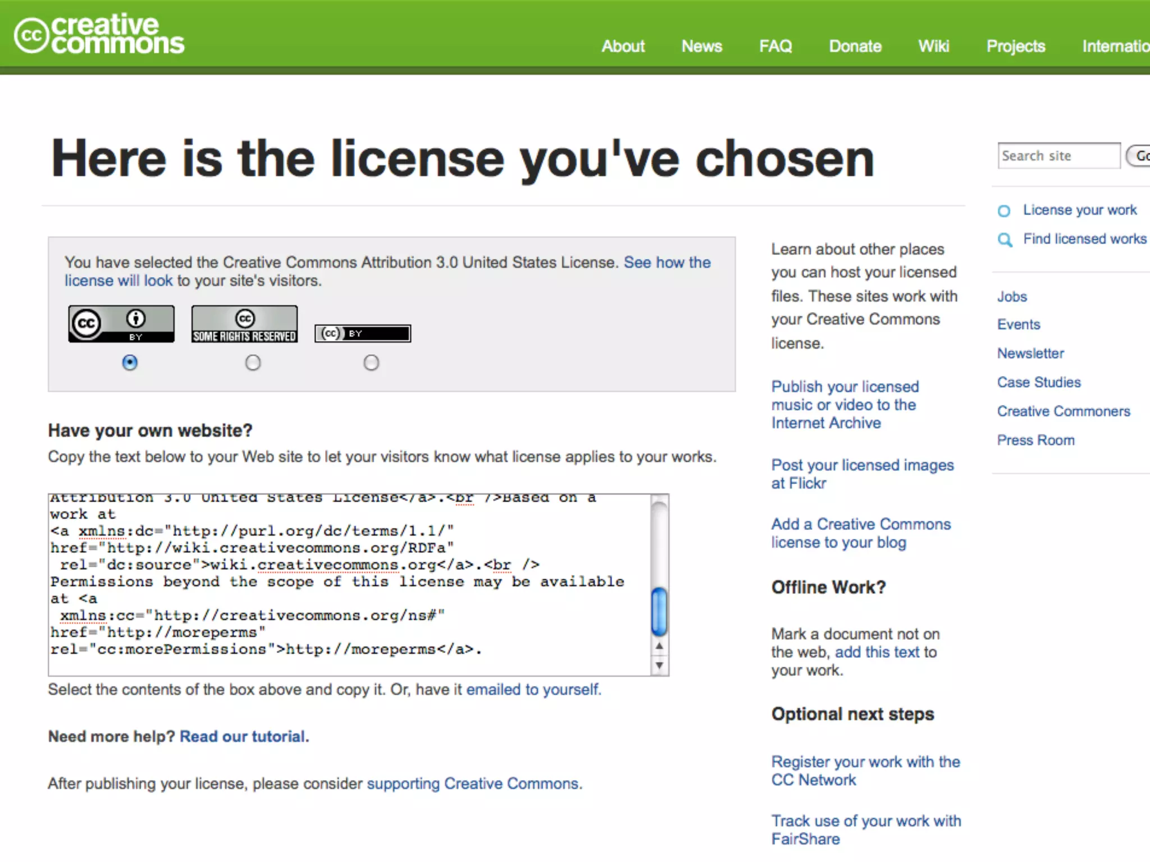Click inside the Search site field
Image resolution: width=1150 pixels, height=862 pixels.
(1058, 155)
